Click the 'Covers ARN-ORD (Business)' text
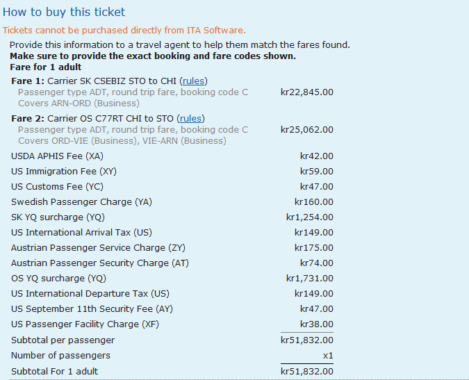Image resolution: width=469 pixels, height=380 pixels. (x=79, y=104)
